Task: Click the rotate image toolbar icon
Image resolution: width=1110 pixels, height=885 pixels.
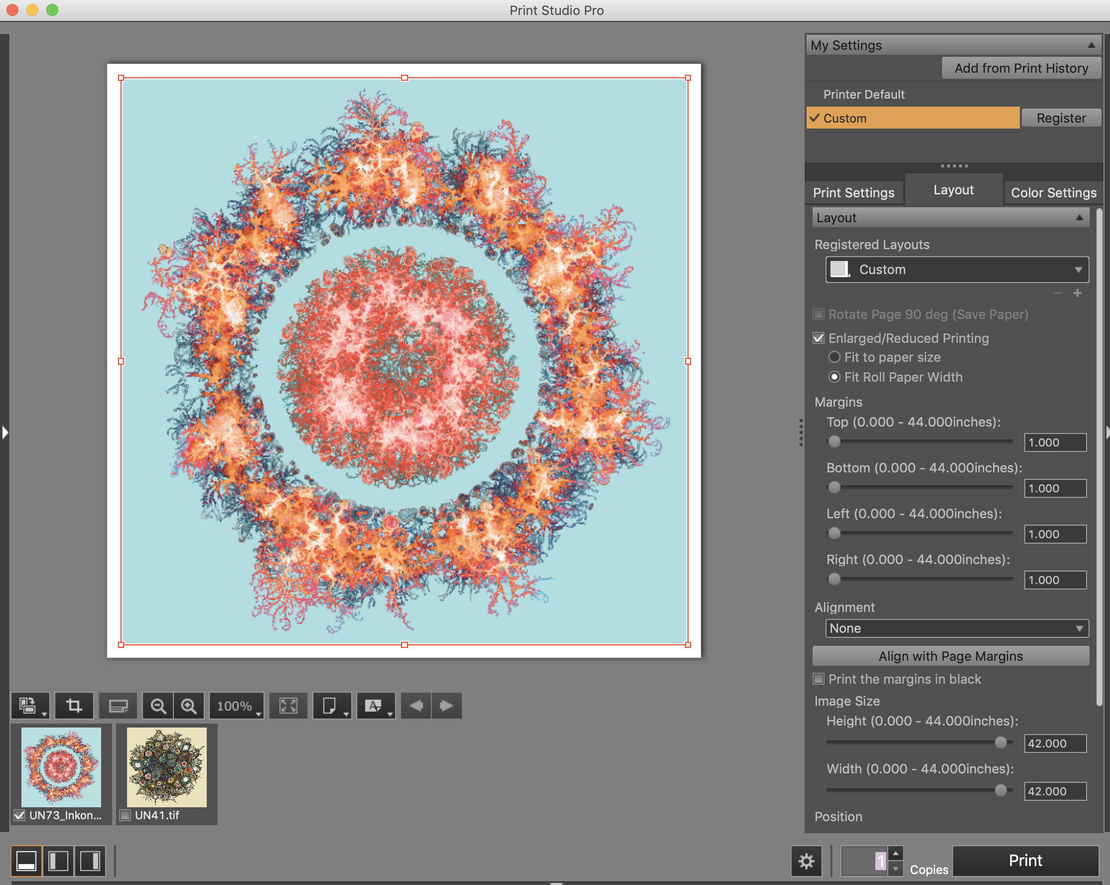Action: (x=28, y=705)
